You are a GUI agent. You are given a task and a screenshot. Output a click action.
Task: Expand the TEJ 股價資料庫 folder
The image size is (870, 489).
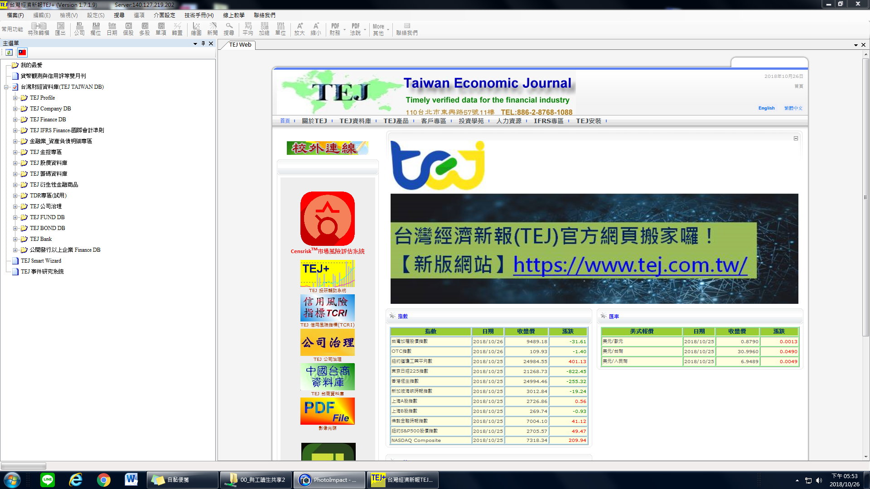(15, 163)
